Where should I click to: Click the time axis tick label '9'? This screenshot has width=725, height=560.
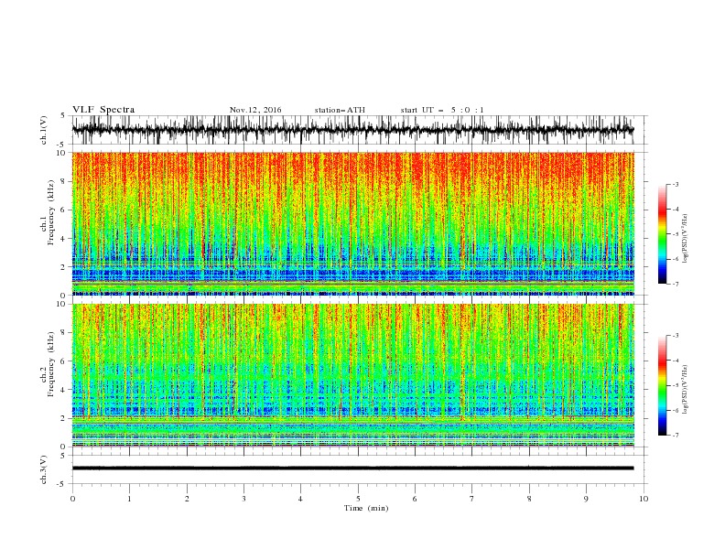[586, 499]
